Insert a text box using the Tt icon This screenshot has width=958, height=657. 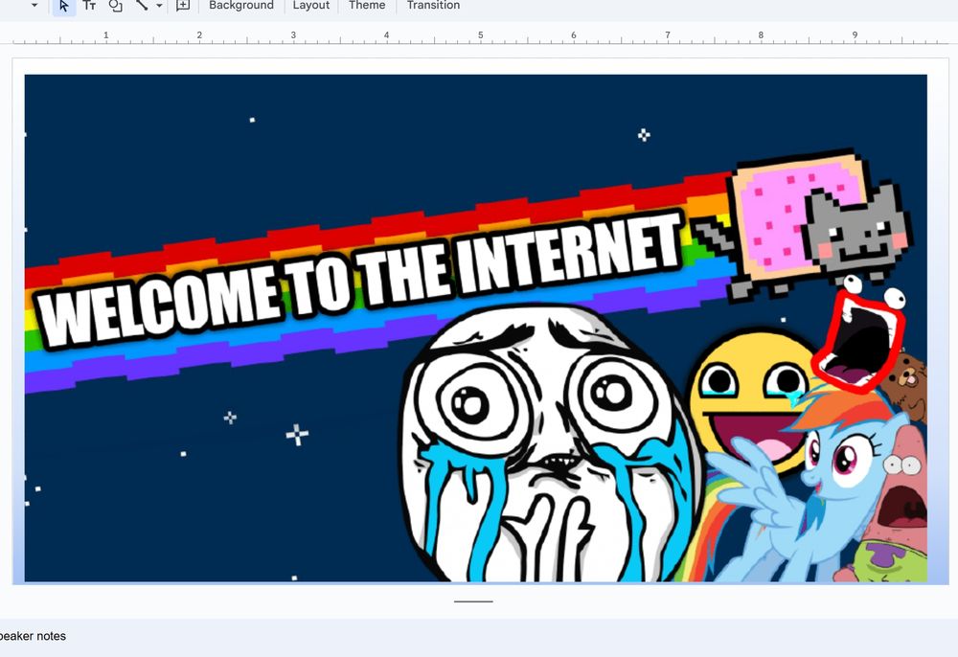point(89,7)
